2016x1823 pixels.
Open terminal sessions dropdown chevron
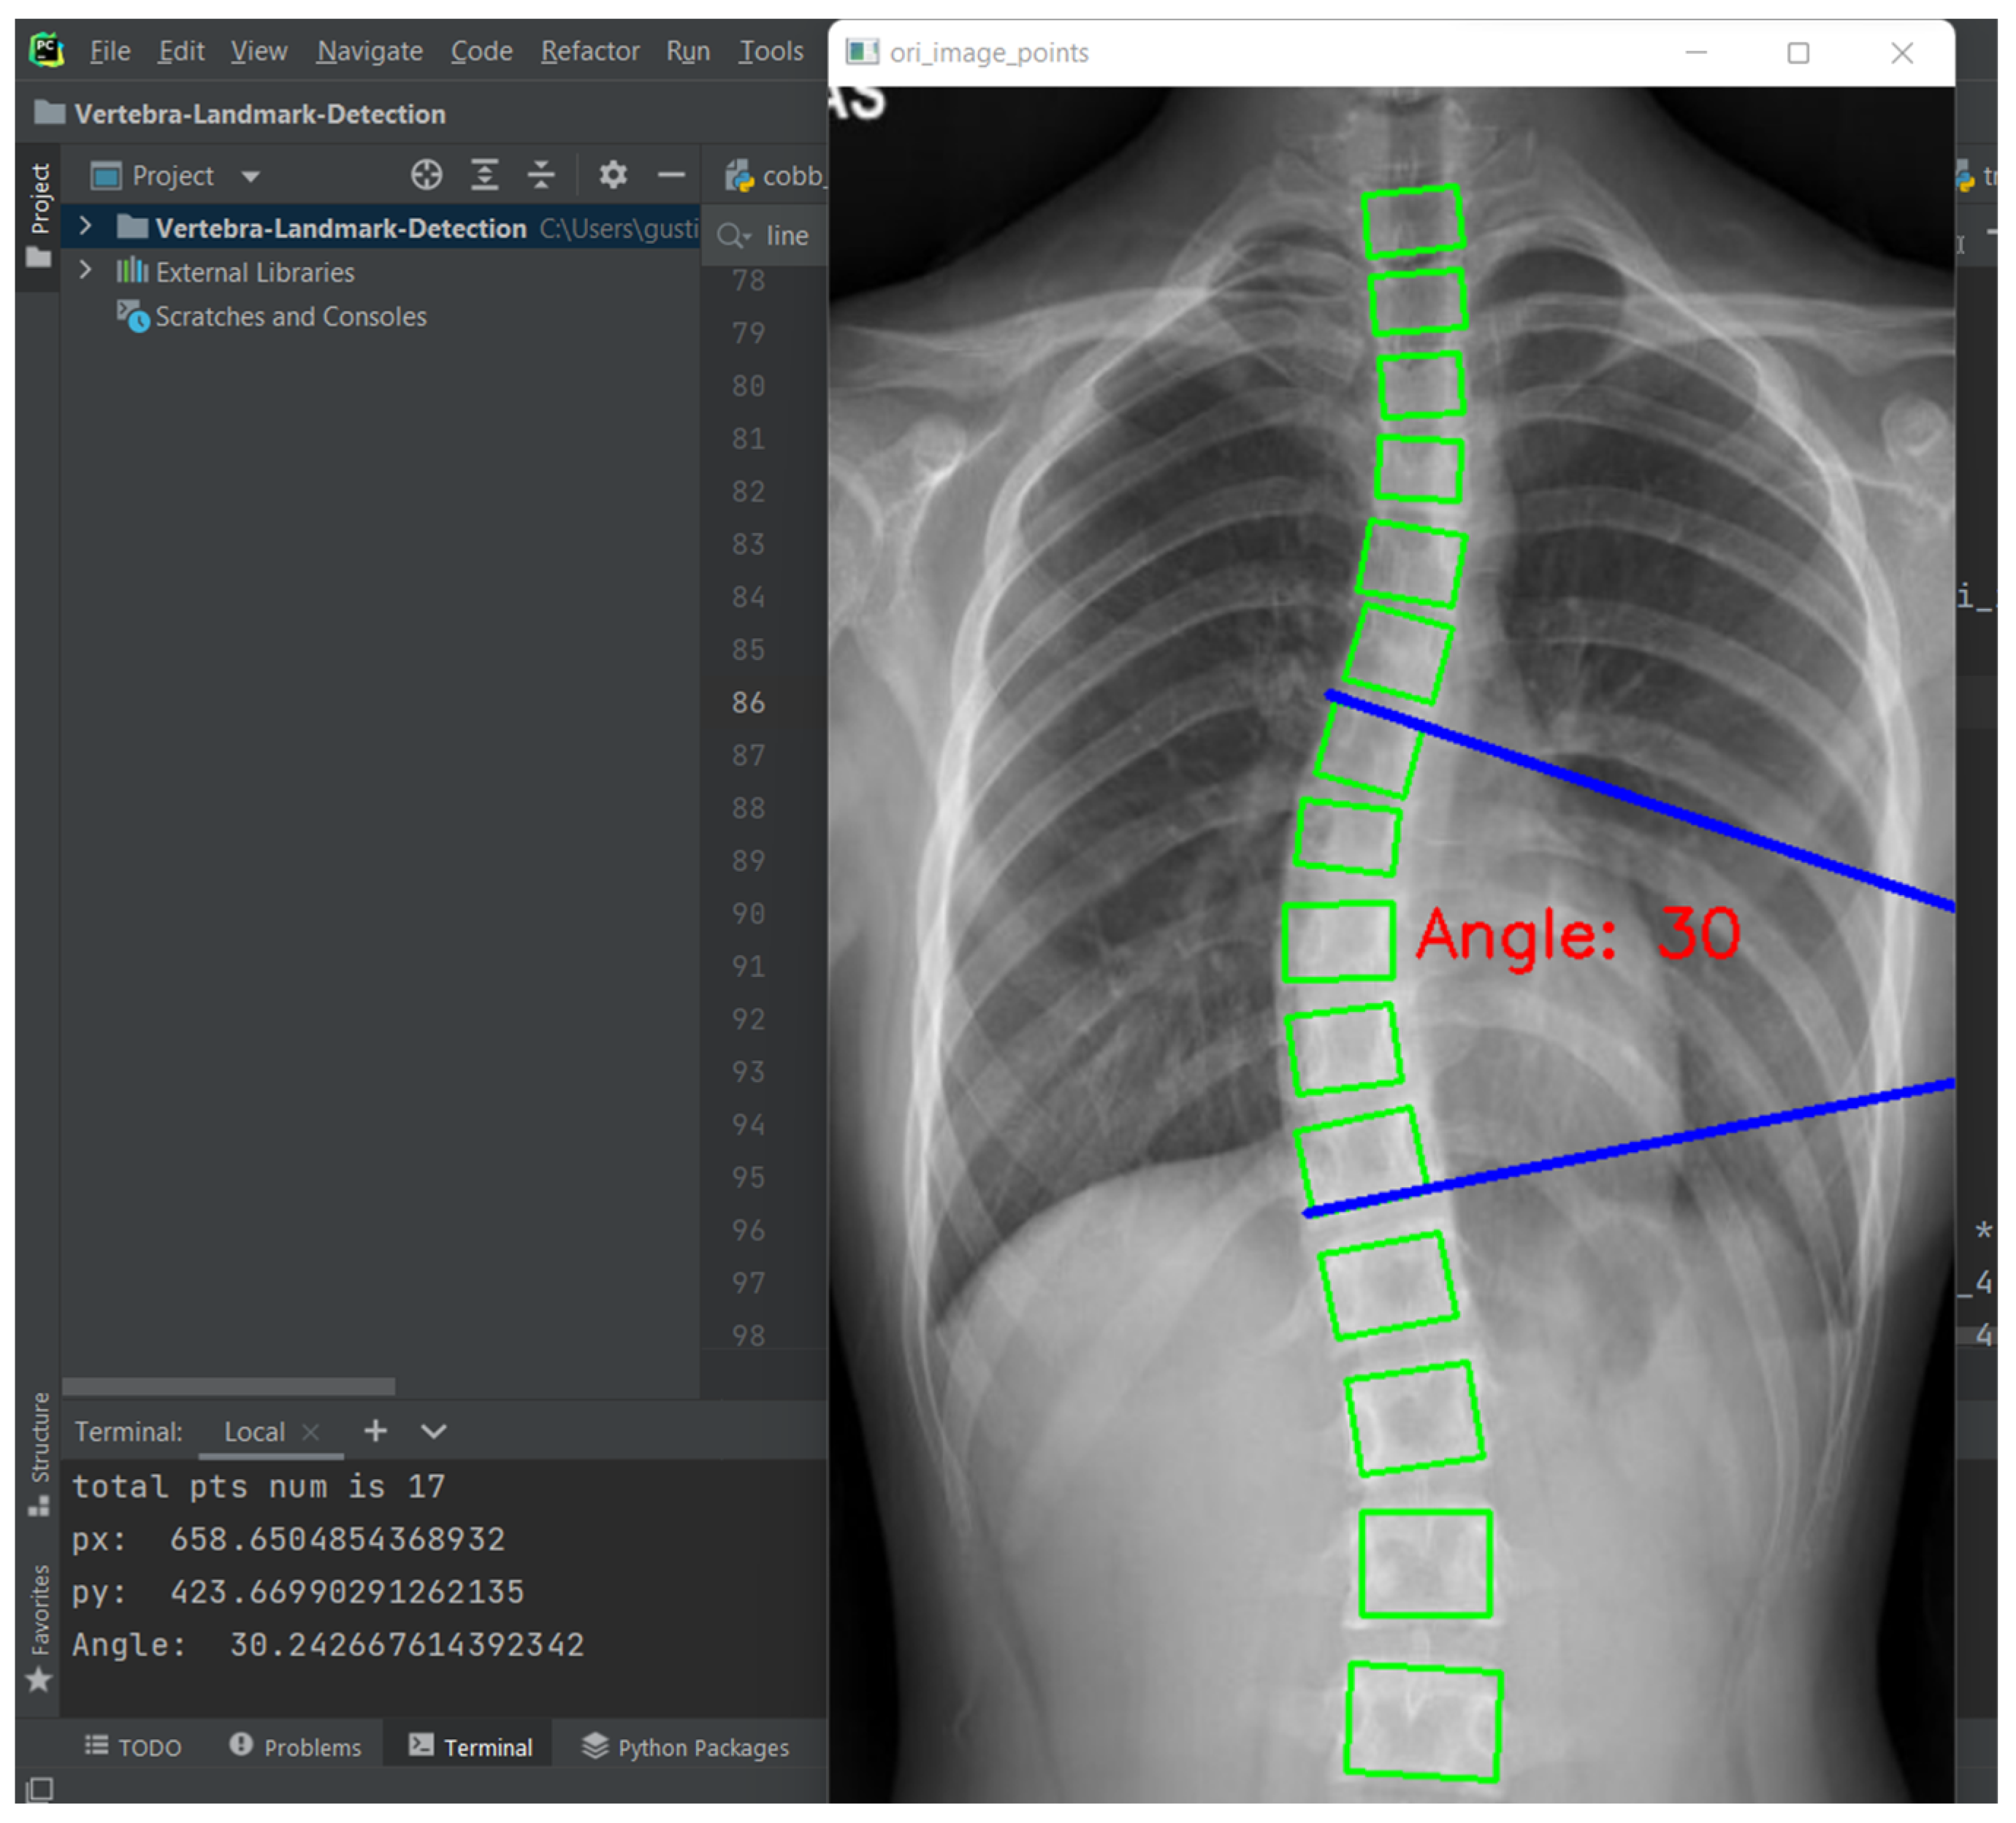[x=433, y=1431]
